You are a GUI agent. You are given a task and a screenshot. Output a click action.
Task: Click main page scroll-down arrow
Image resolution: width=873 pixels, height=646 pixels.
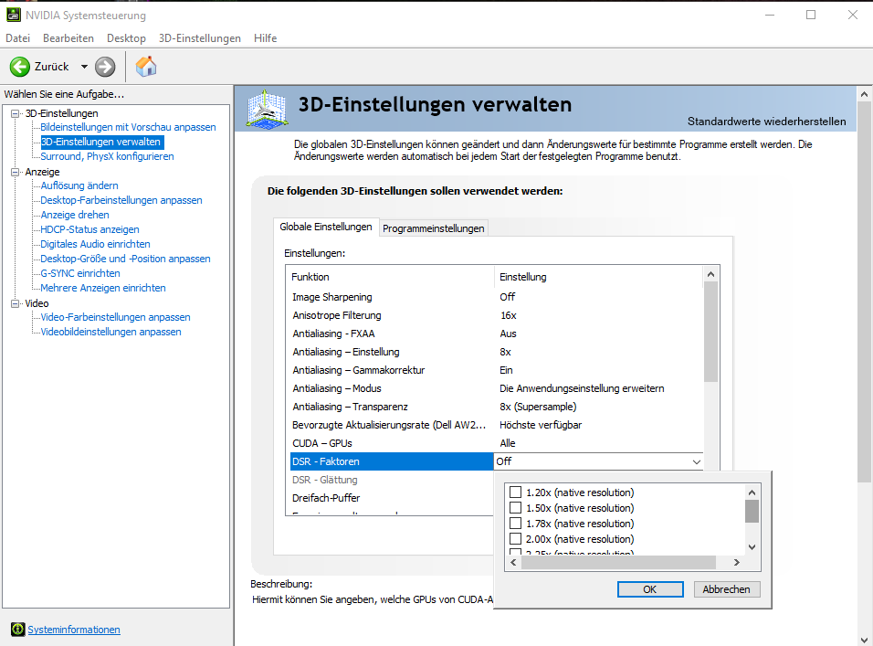click(x=864, y=640)
